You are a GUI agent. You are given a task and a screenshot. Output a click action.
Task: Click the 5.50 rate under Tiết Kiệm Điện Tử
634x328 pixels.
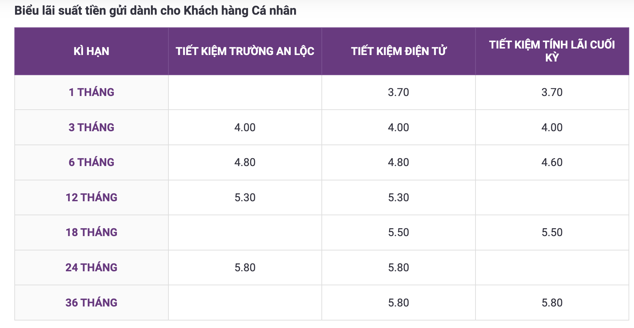(x=399, y=232)
